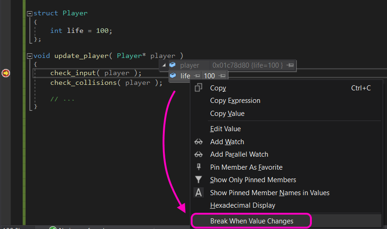The image size is (387, 229).
Task: Click the life value 100 in the DataTip
Action: pyautogui.click(x=209, y=76)
